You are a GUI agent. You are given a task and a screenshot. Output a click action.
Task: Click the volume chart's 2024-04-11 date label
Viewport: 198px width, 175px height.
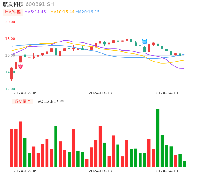[167, 171]
